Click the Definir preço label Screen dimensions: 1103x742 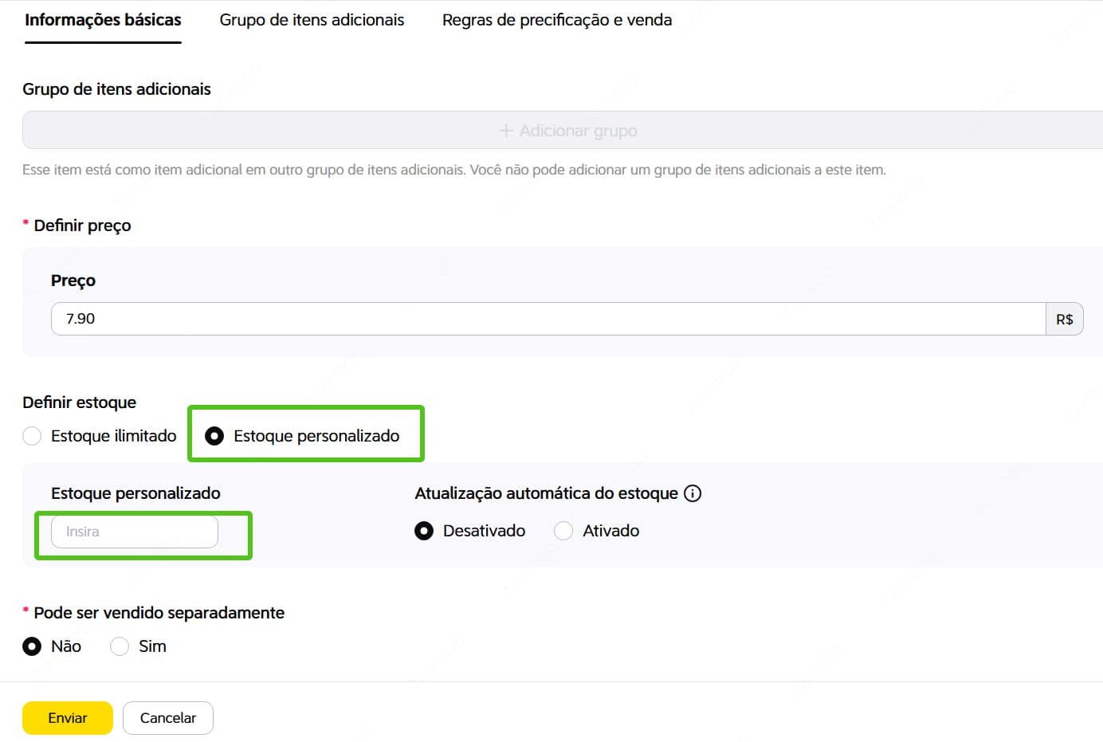(x=82, y=226)
